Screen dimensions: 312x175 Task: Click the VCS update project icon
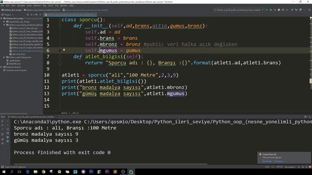(x=292, y=10)
